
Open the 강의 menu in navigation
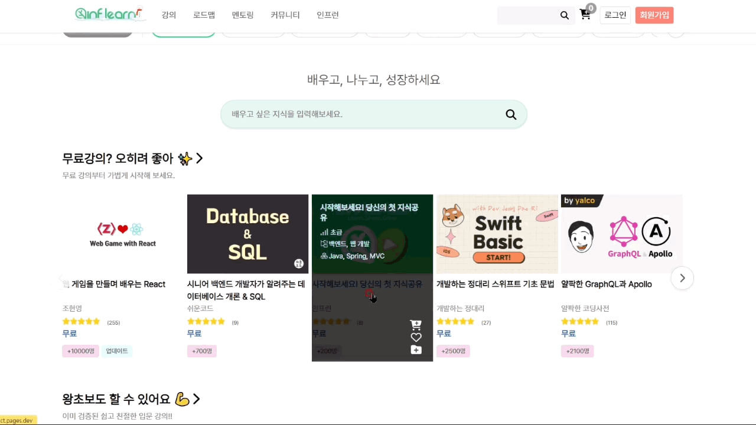(169, 15)
